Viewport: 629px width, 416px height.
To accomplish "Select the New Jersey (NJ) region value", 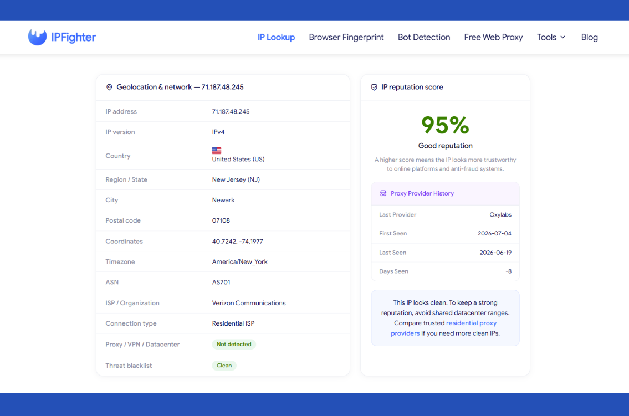I will click(236, 179).
